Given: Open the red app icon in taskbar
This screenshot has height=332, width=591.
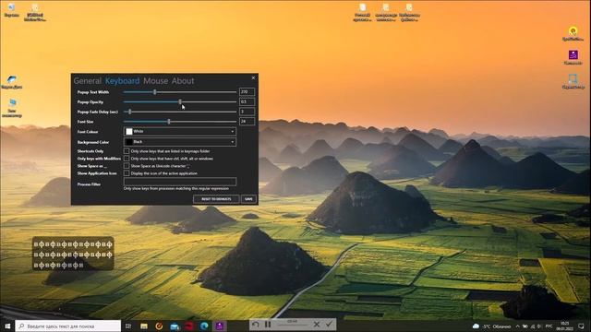Looking at the screenshot, I should [189, 326].
